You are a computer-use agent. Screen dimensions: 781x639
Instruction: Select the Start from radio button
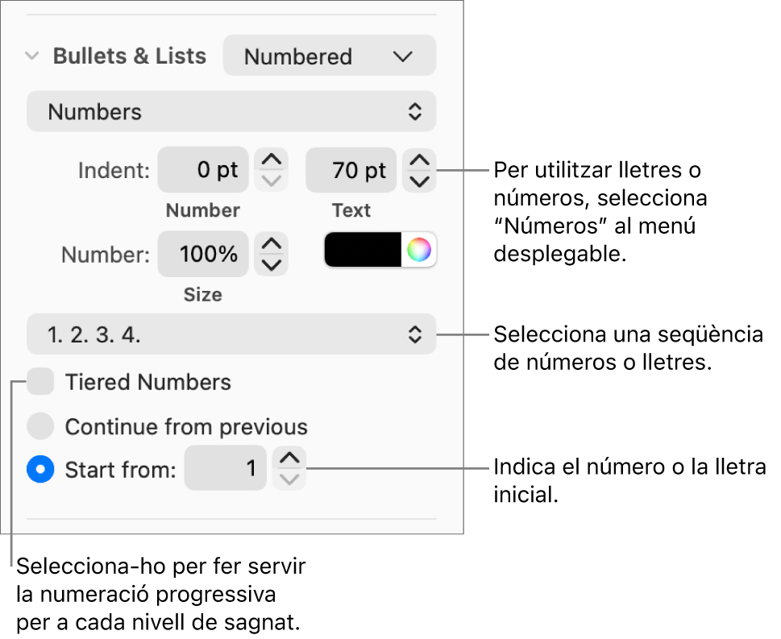(x=40, y=469)
